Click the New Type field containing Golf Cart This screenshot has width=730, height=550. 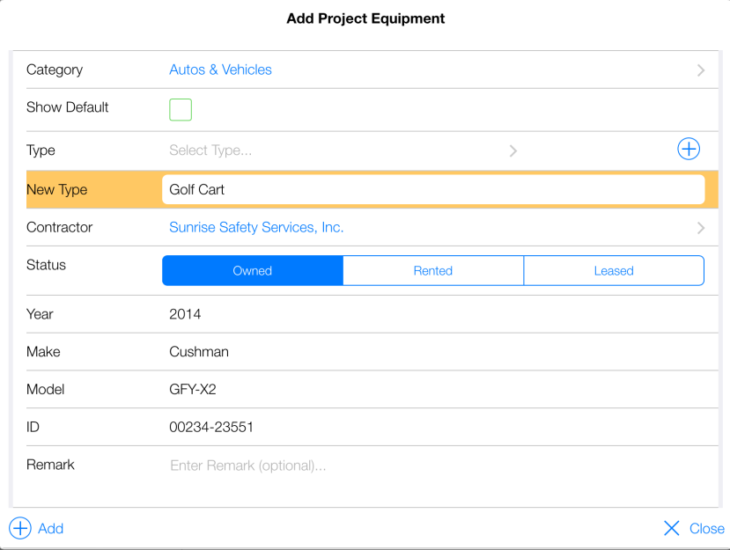click(x=433, y=189)
